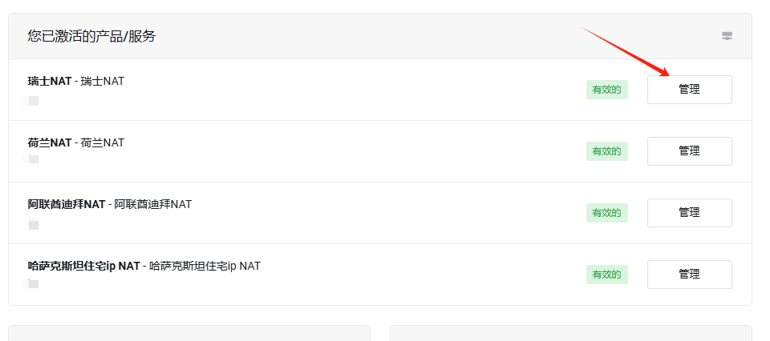Open the bold 瑞士NAT product name

(49, 81)
